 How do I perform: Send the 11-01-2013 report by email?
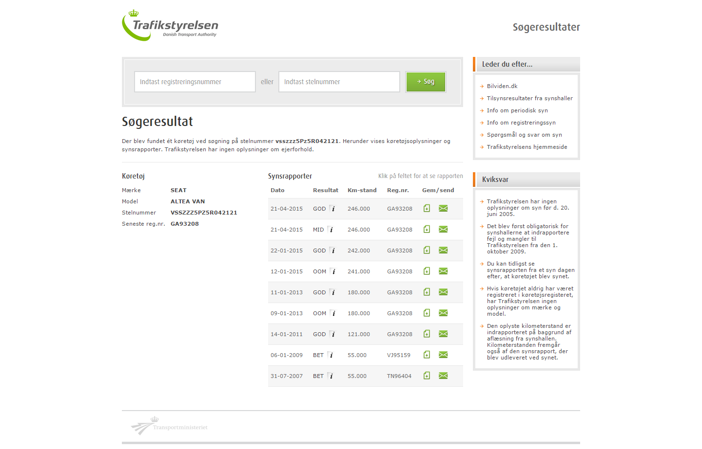coord(443,292)
